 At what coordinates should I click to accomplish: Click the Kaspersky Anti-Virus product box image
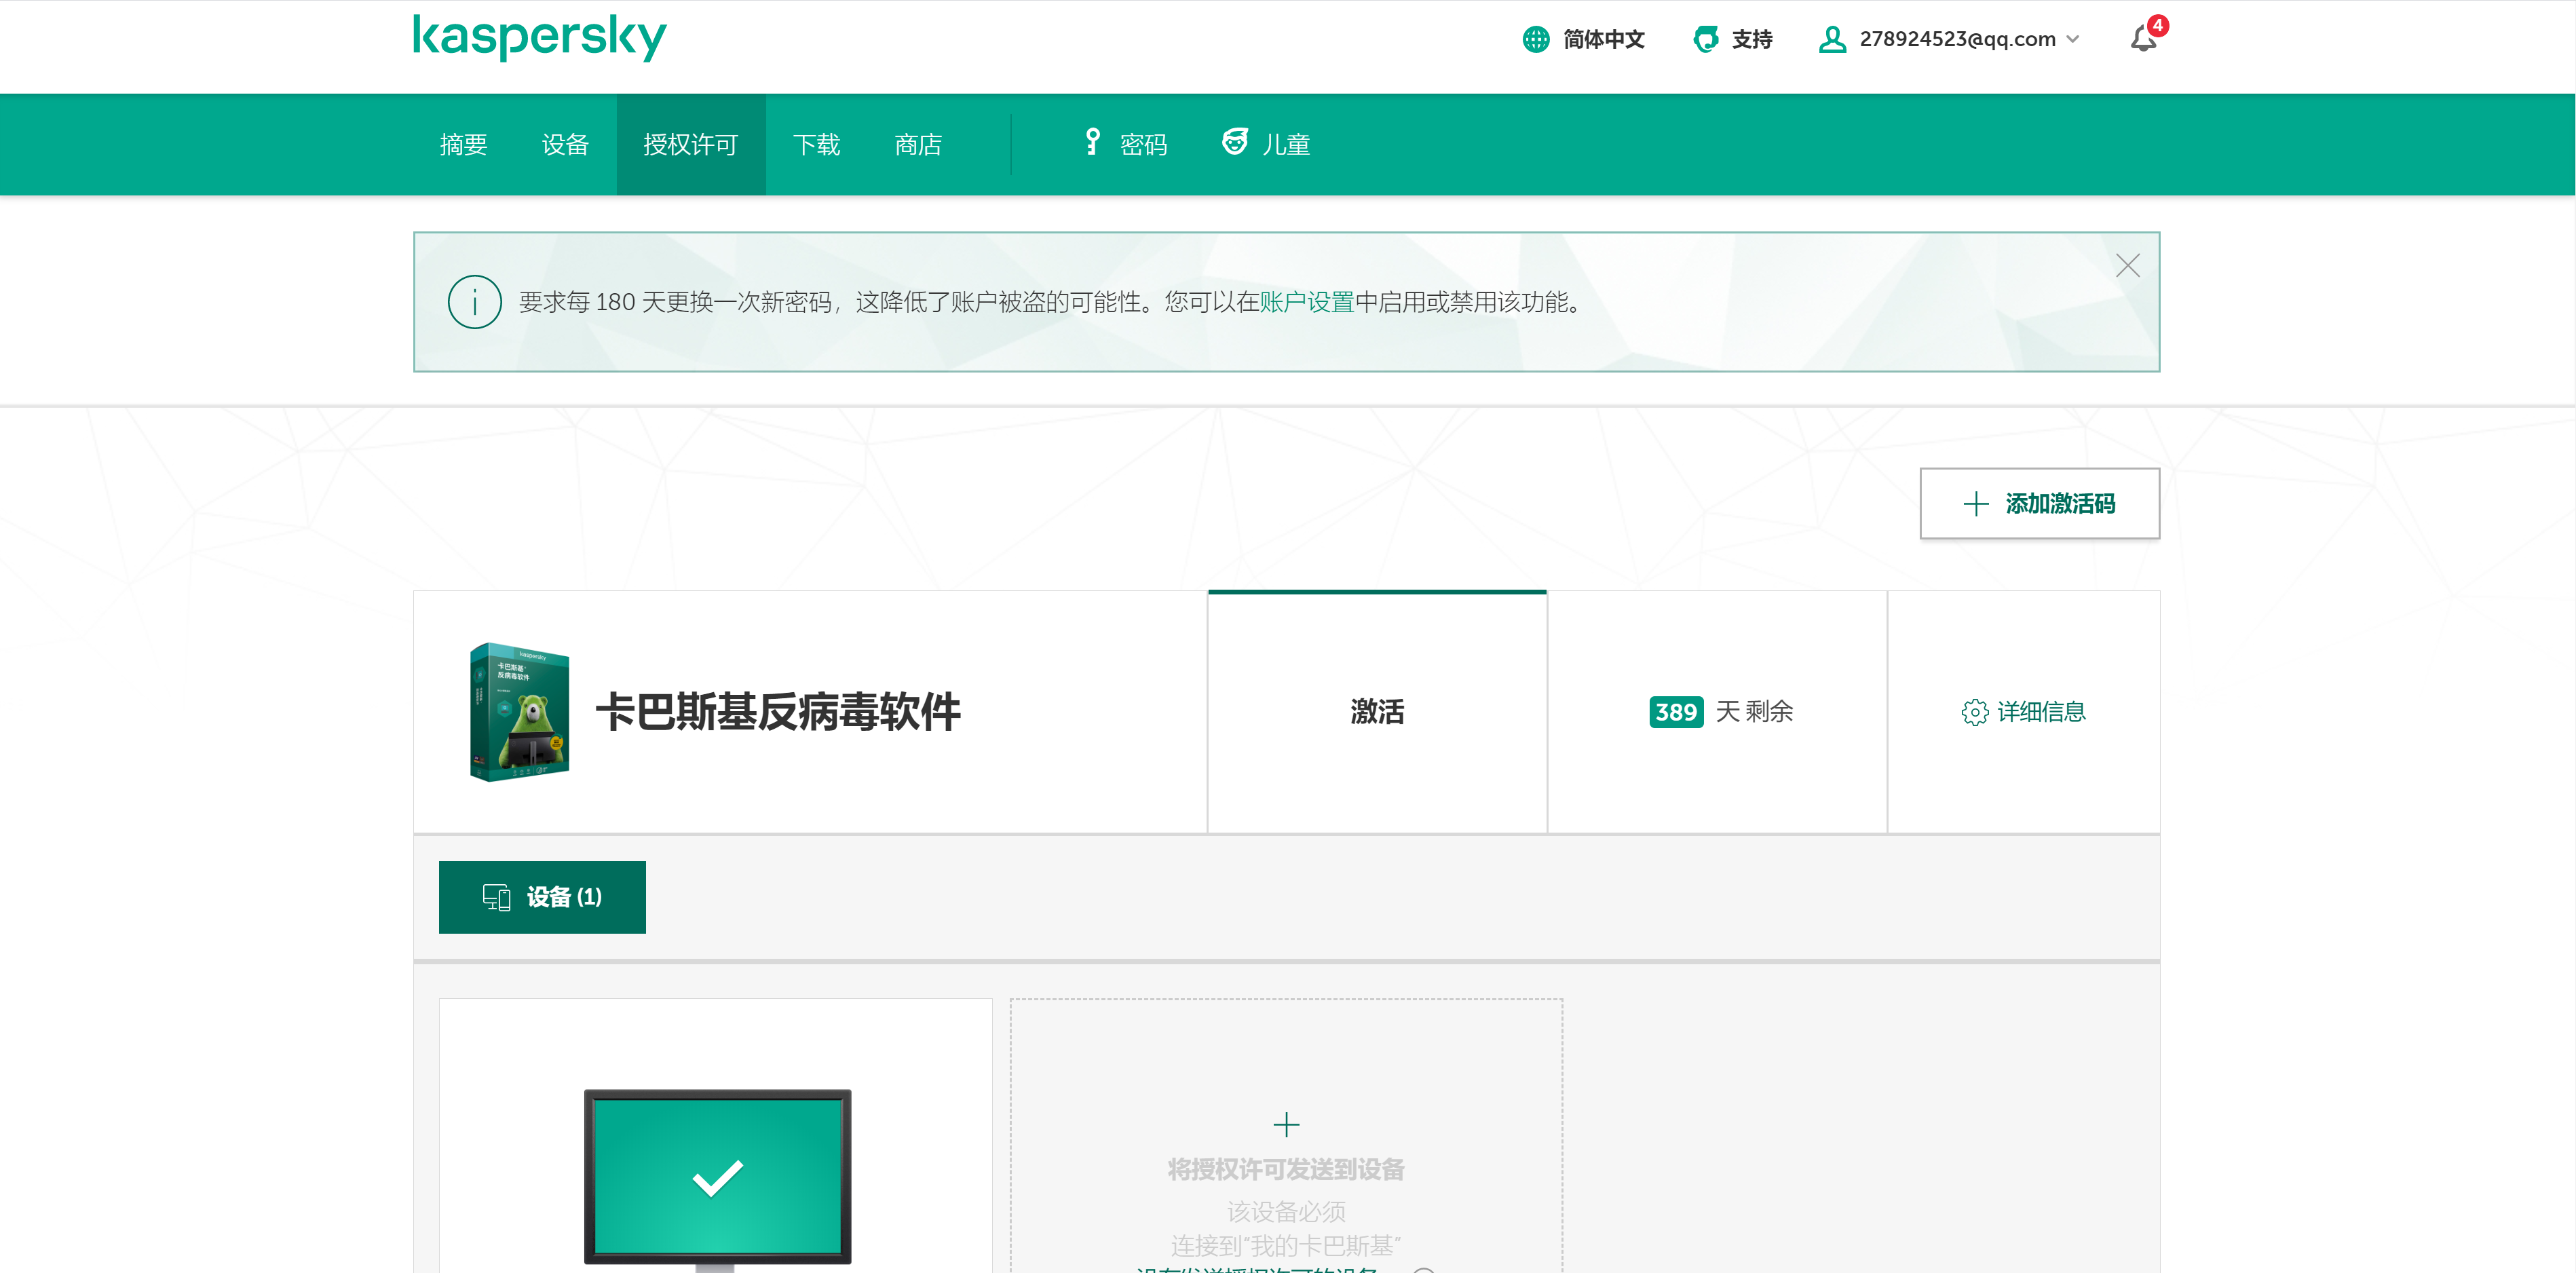pyautogui.click(x=519, y=711)
